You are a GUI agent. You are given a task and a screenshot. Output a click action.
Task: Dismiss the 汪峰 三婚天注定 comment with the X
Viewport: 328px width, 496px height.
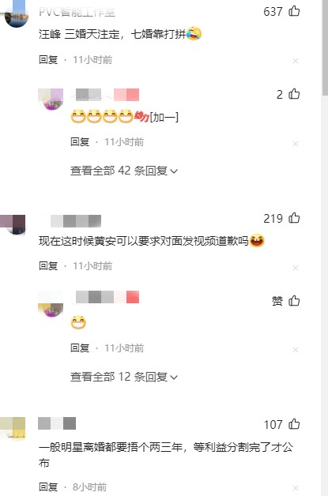coord(296,61)
